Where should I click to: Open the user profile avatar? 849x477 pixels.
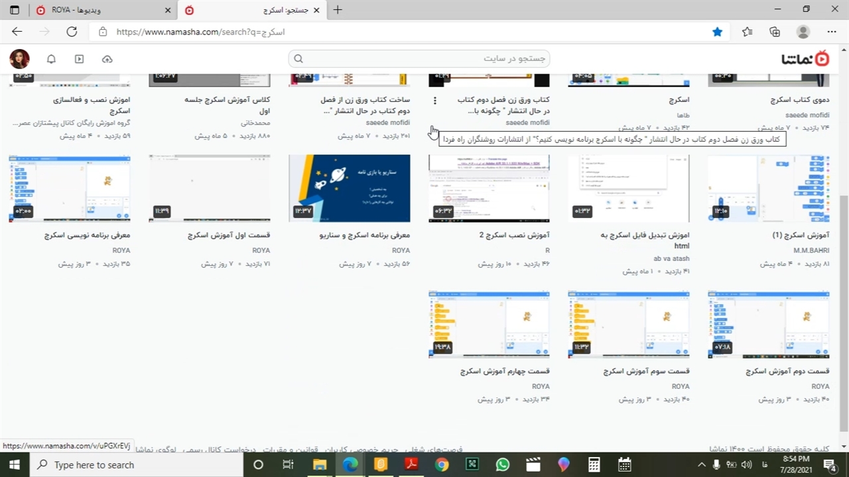tap(19, 59)
